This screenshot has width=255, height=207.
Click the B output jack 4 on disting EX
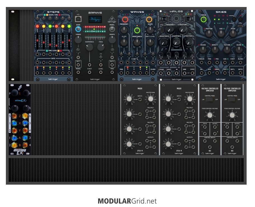[25, 145]
